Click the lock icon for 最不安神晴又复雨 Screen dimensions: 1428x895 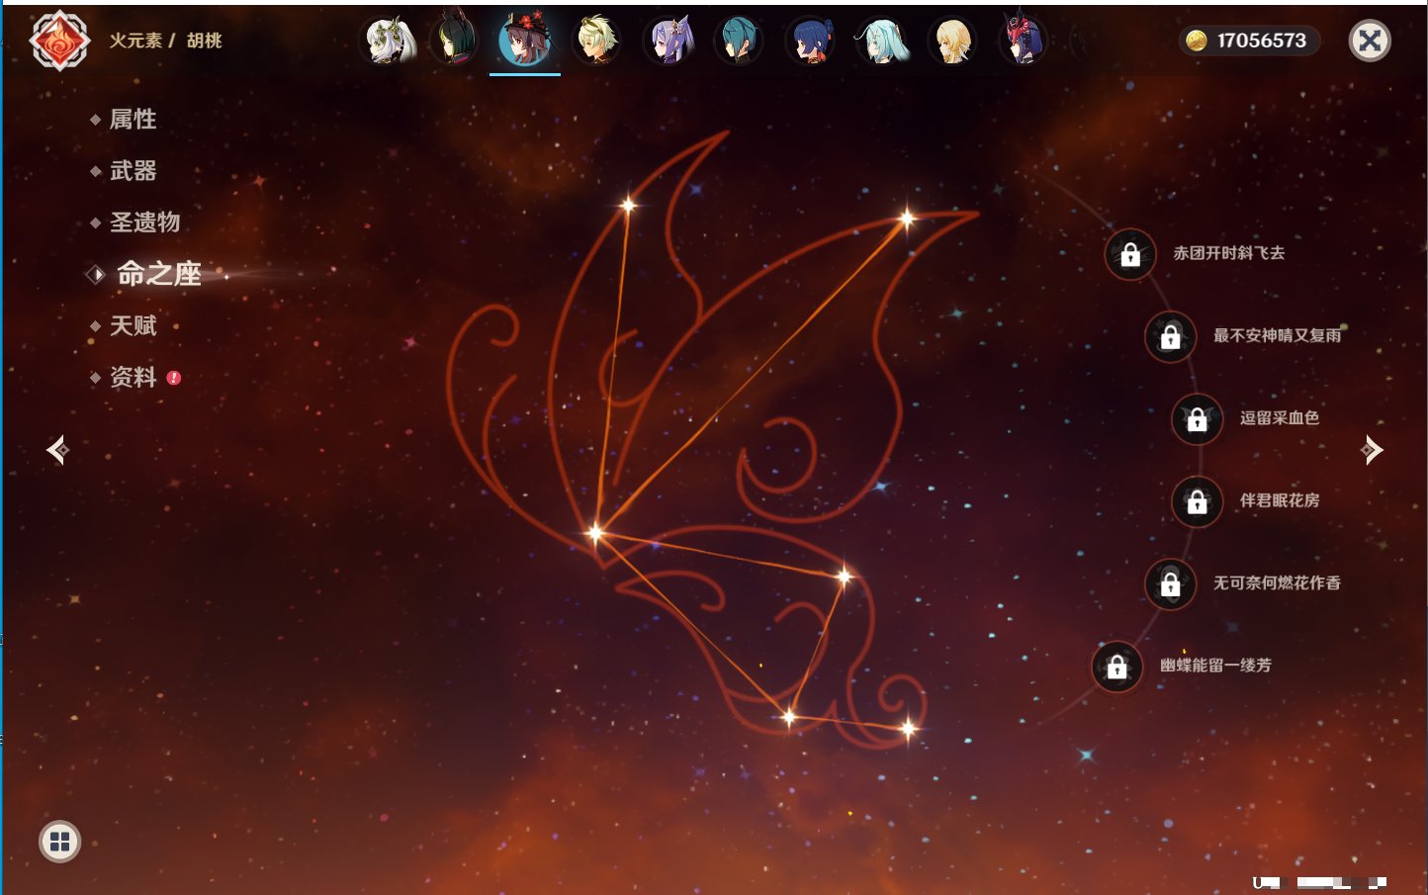coord(1171,336)
